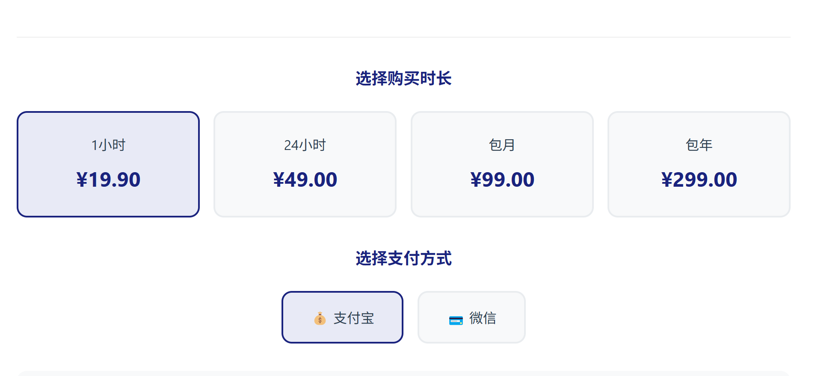
Task: Click the 支付宝 text label
Action: (353, 318)
